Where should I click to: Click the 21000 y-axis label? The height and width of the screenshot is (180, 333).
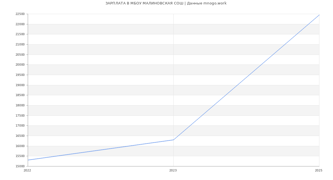click(20, 45)
